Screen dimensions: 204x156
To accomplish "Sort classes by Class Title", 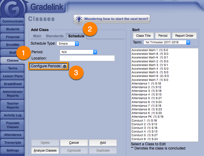I will [x=143, y=36].
